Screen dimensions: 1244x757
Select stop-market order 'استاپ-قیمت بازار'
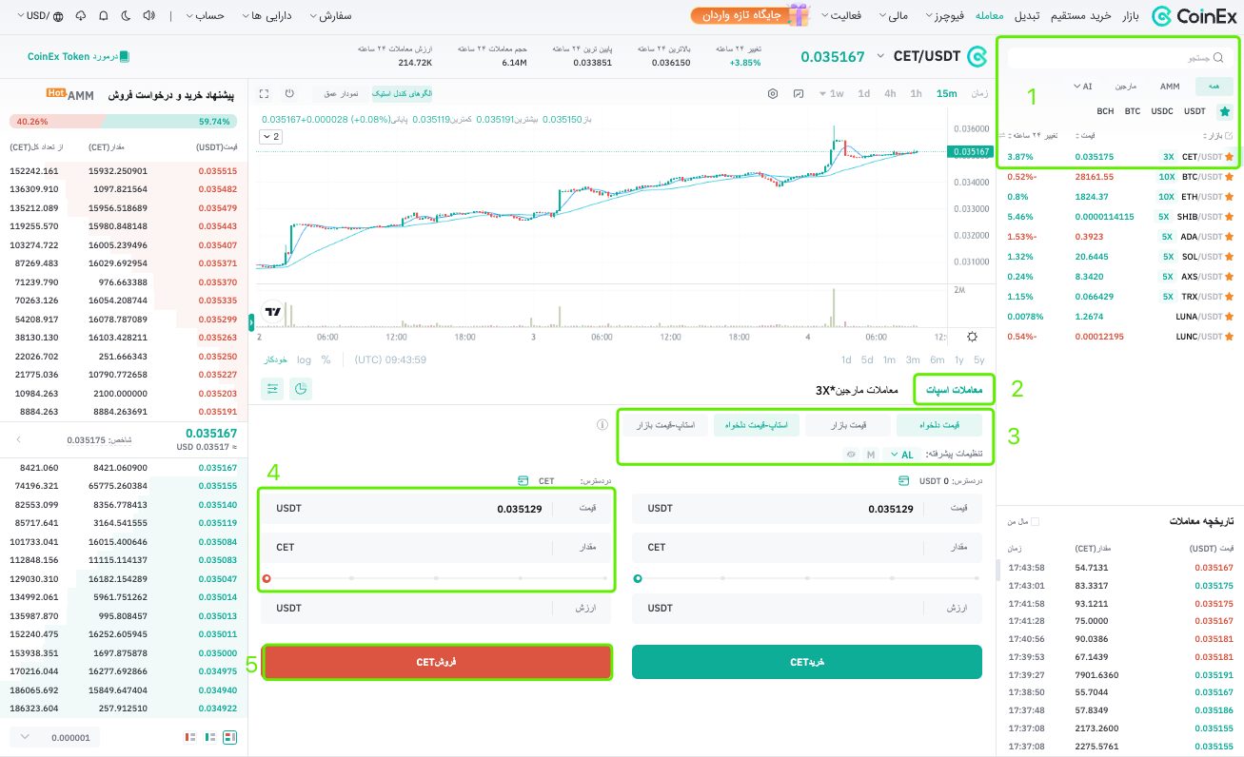pos(666,425)
